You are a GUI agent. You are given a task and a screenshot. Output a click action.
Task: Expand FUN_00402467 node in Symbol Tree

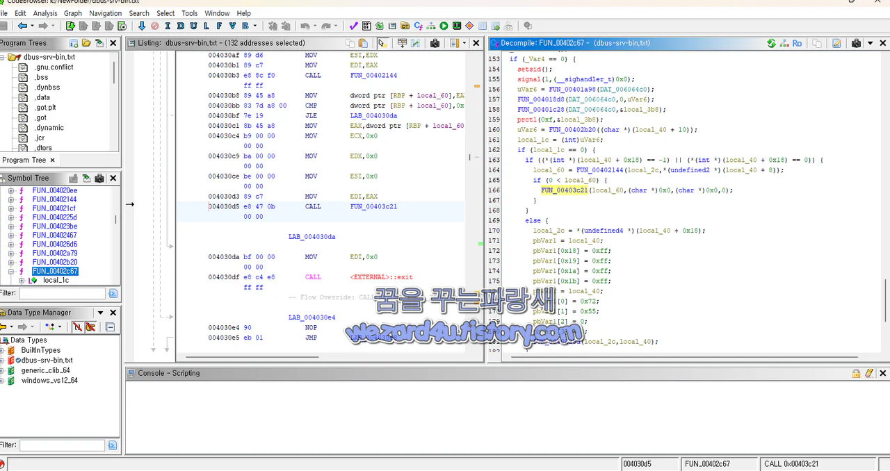pyautogui.click(x=11, y=235)
